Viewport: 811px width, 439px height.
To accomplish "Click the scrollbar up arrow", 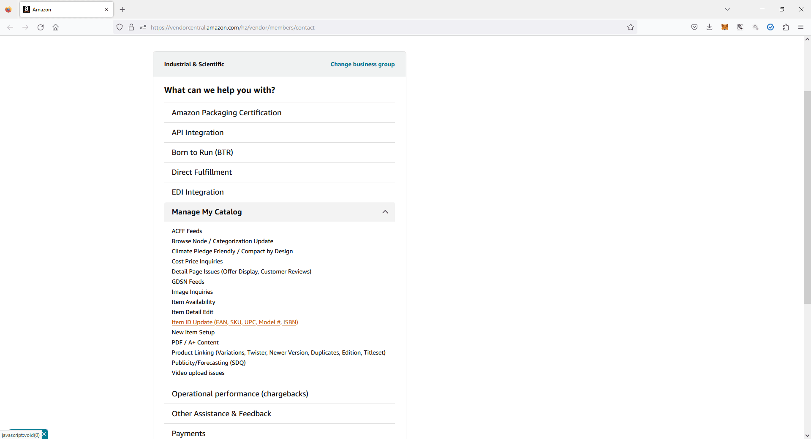I will (807, 39).
